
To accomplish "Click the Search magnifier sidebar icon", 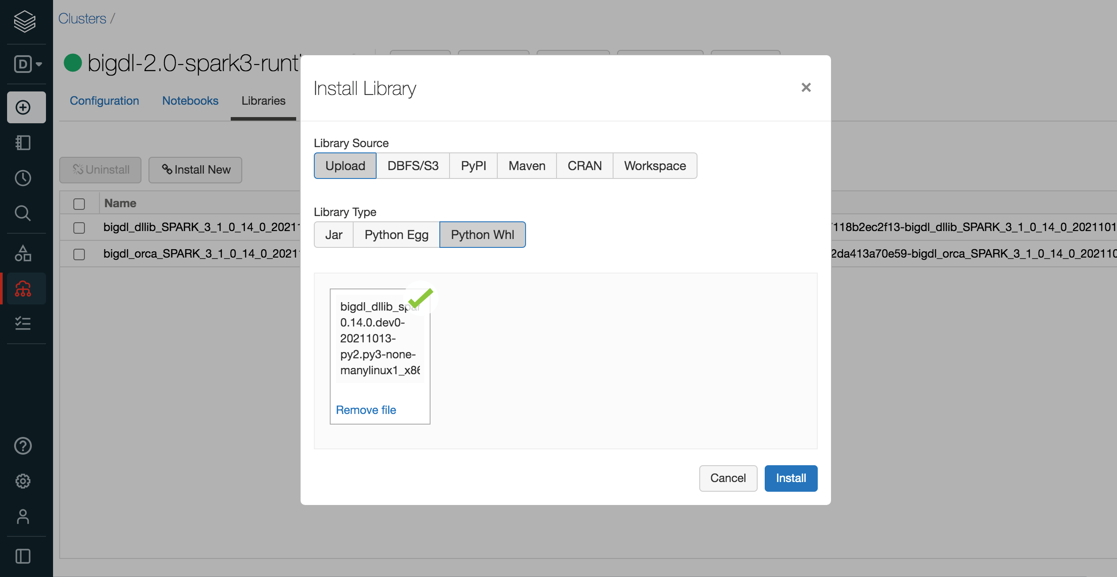I will pos(23,213).
